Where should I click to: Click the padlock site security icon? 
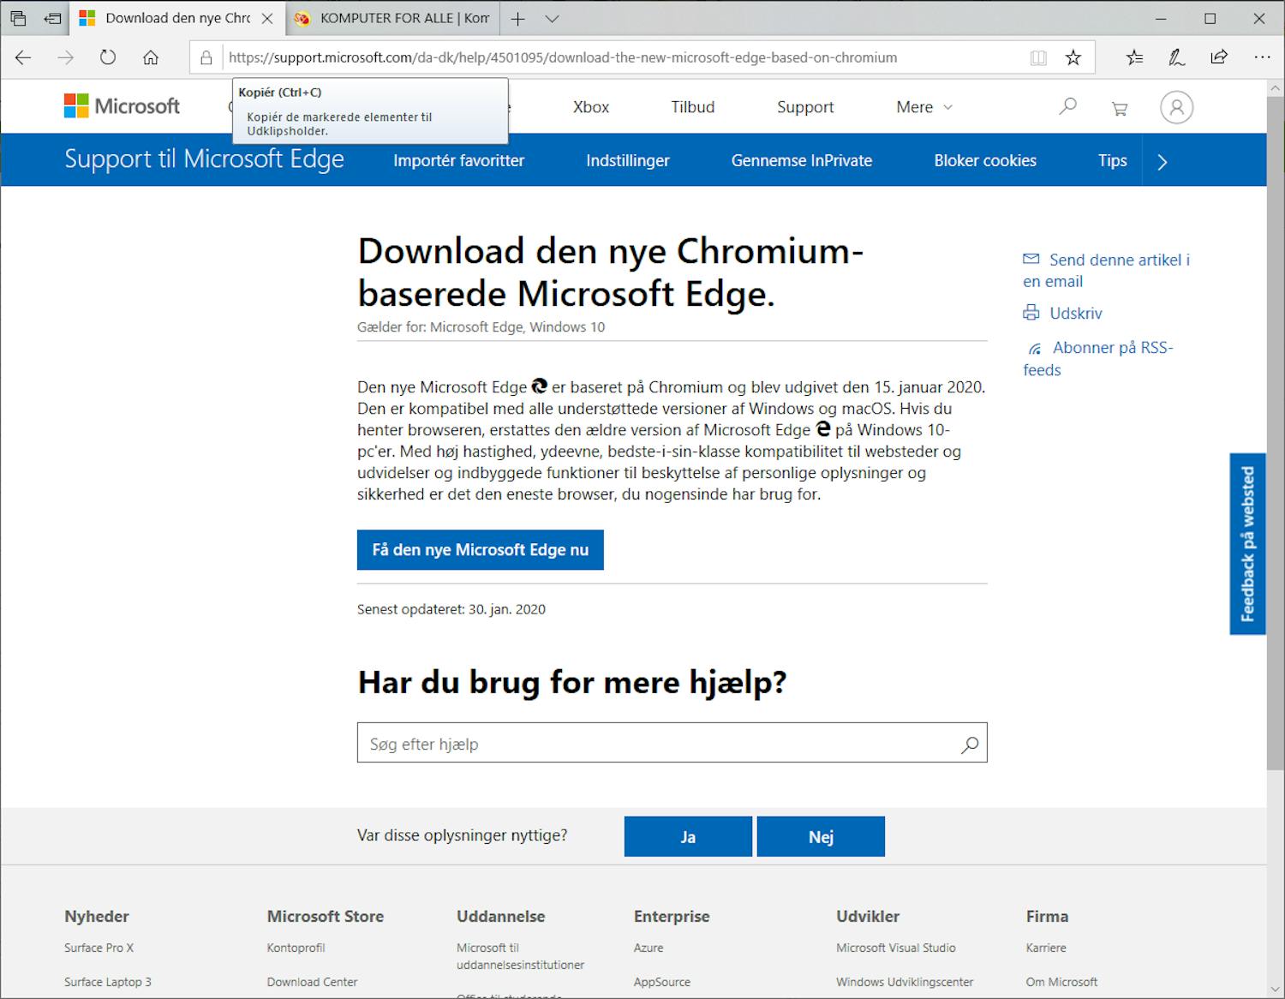206,57
